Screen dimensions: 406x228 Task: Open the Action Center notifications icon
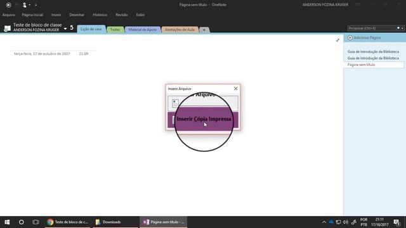tap(396, 222)
